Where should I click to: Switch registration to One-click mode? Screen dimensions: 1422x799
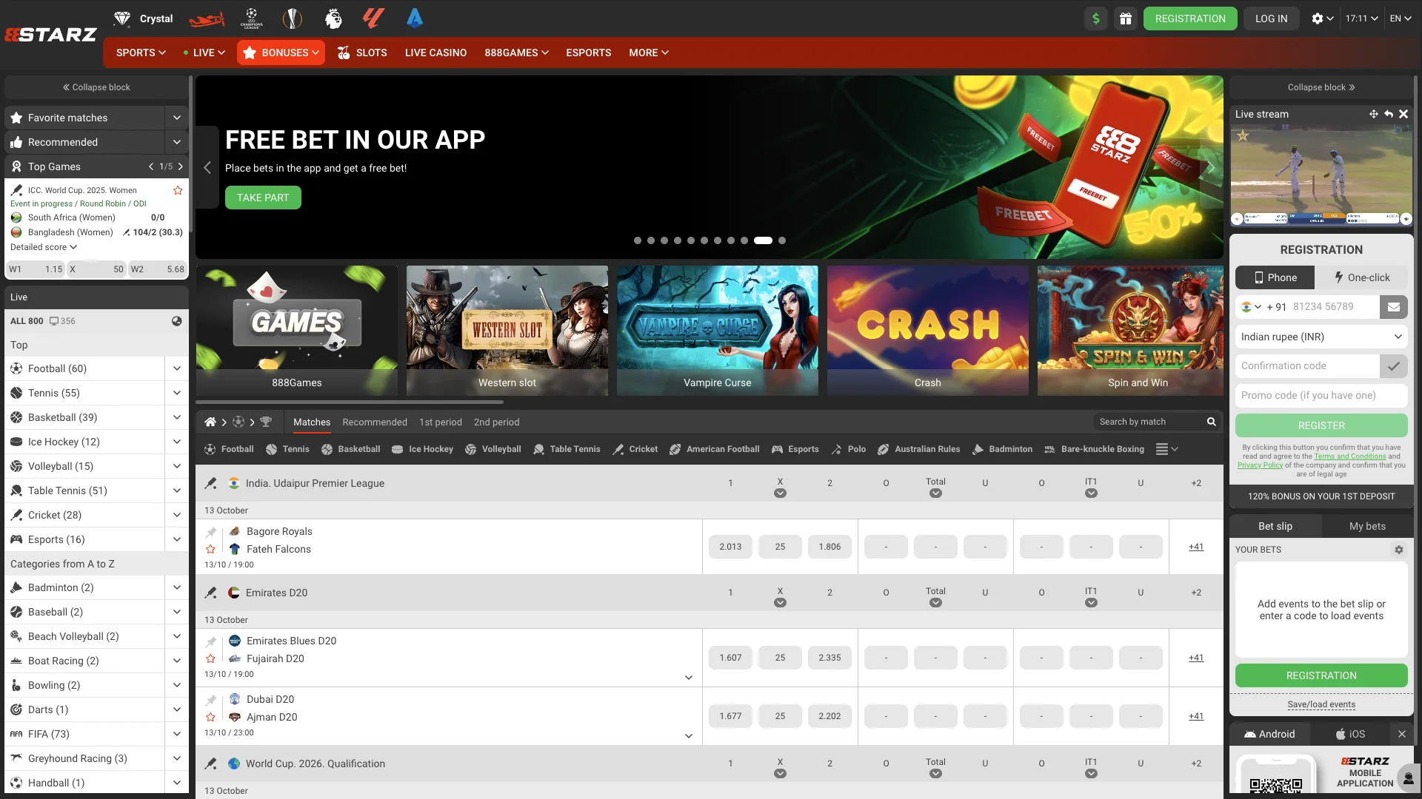coord(1362,277)
